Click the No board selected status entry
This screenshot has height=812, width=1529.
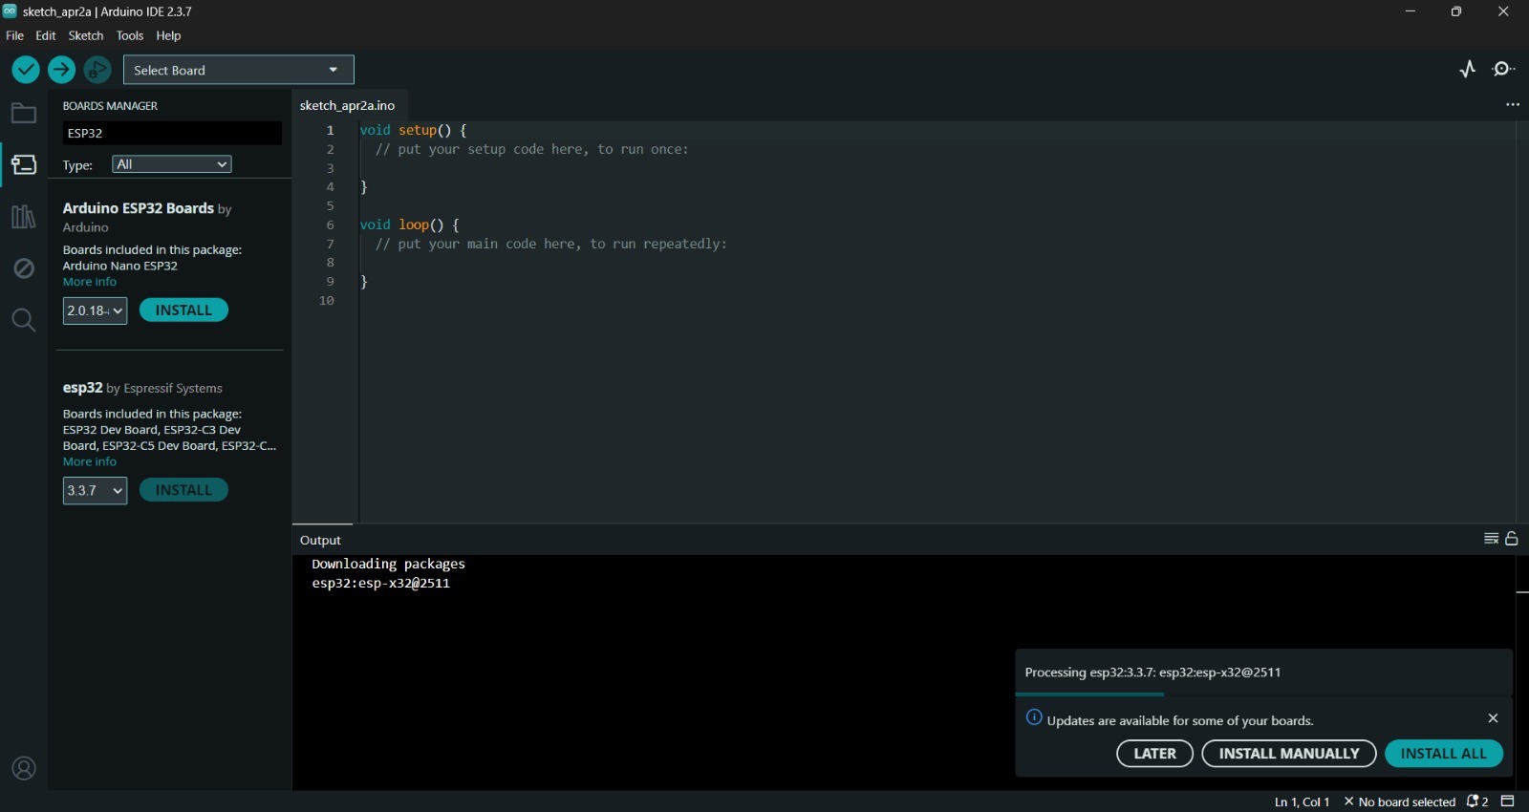pos(1399,801)
